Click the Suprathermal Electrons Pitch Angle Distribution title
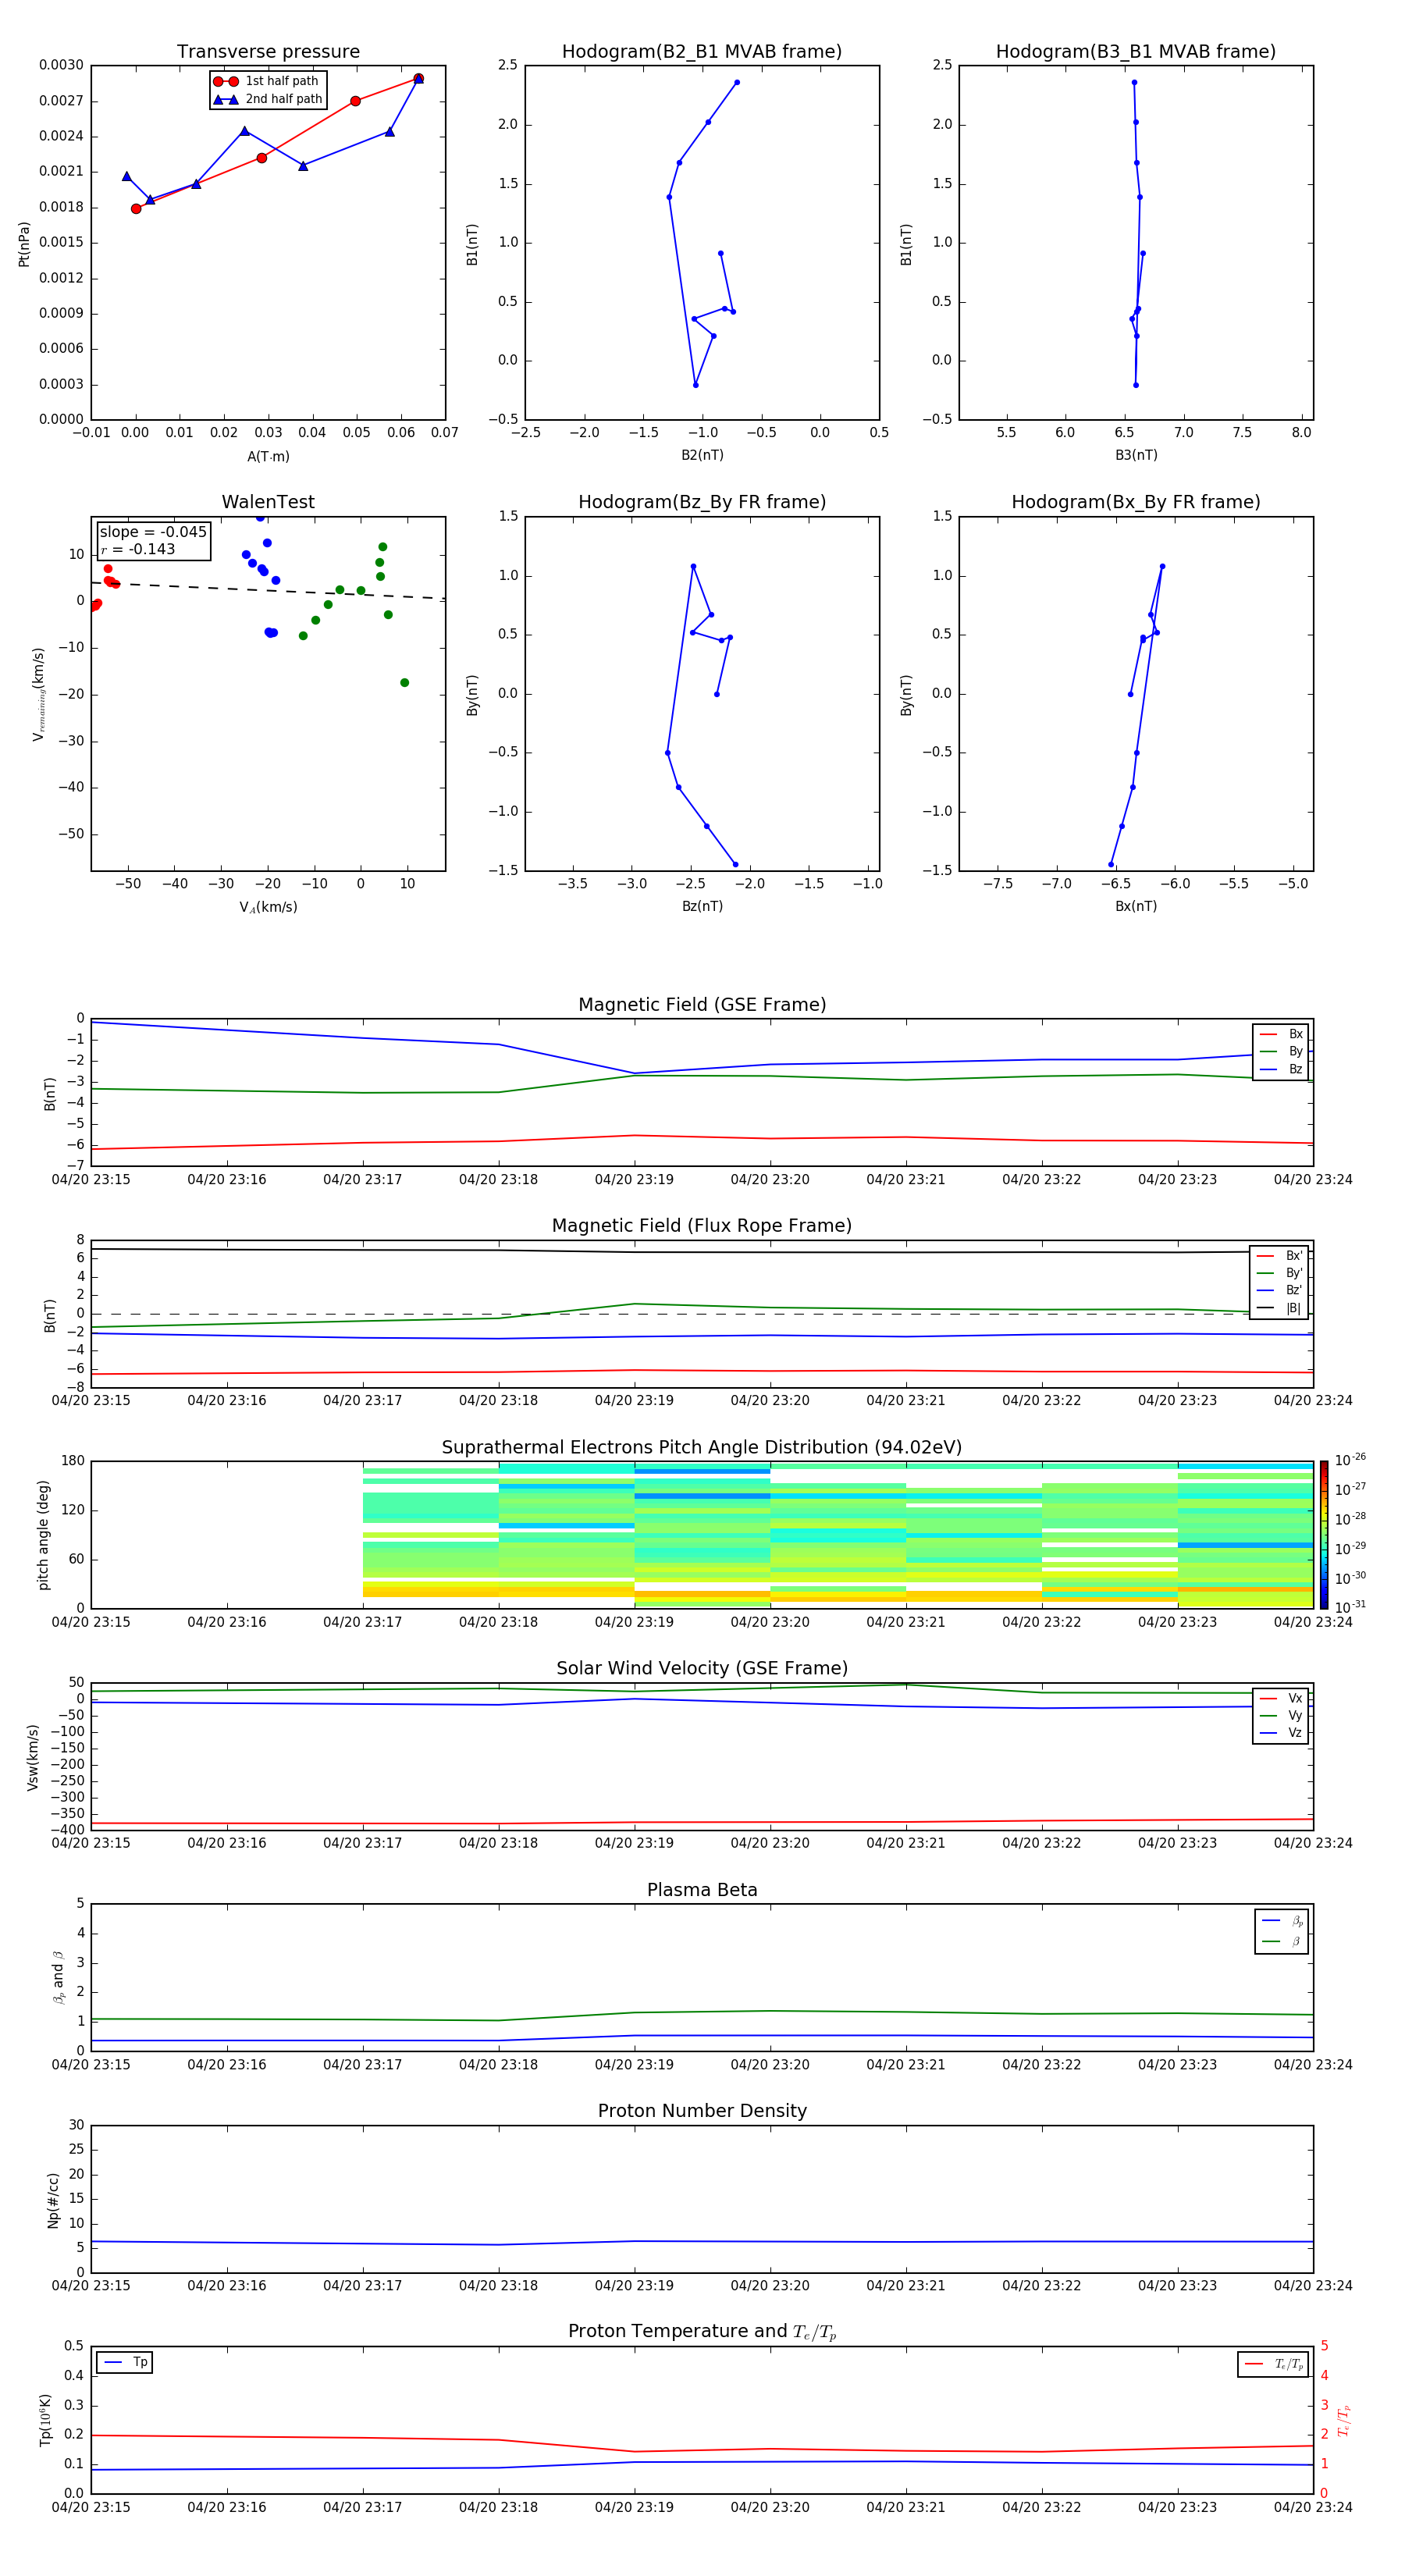This screenshot has height=2576, width=1405. 702,1448
